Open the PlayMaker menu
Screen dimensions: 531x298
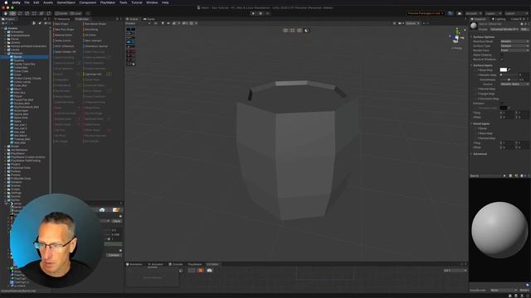[107, 2]
